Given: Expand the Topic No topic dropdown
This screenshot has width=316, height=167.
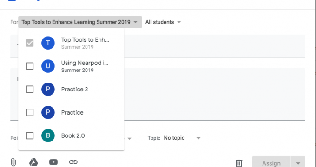Looking at the screenshot, I should [174, 138].
